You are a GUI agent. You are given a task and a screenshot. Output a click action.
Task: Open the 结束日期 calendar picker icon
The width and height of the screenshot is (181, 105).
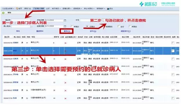click(65, 26)
